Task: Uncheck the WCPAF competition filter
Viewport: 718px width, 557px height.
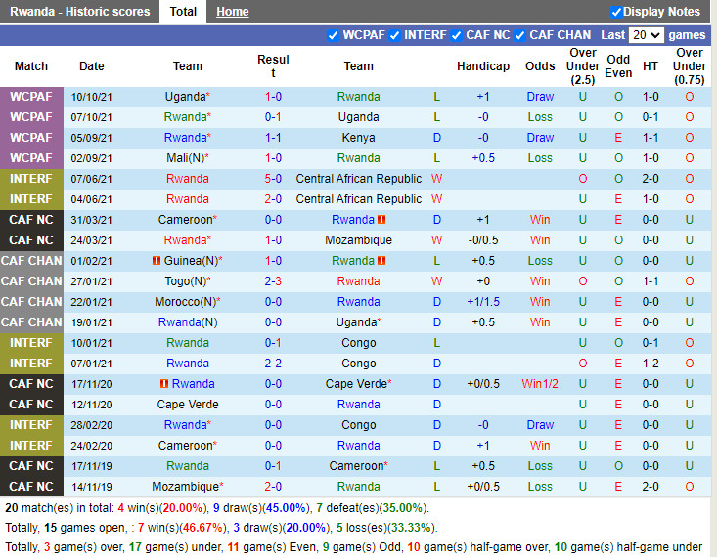Action: click(334, 35)
